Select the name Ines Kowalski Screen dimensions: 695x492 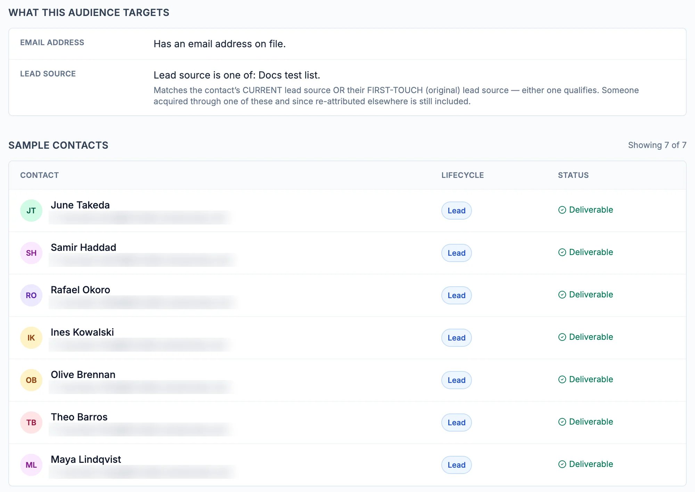82,332
